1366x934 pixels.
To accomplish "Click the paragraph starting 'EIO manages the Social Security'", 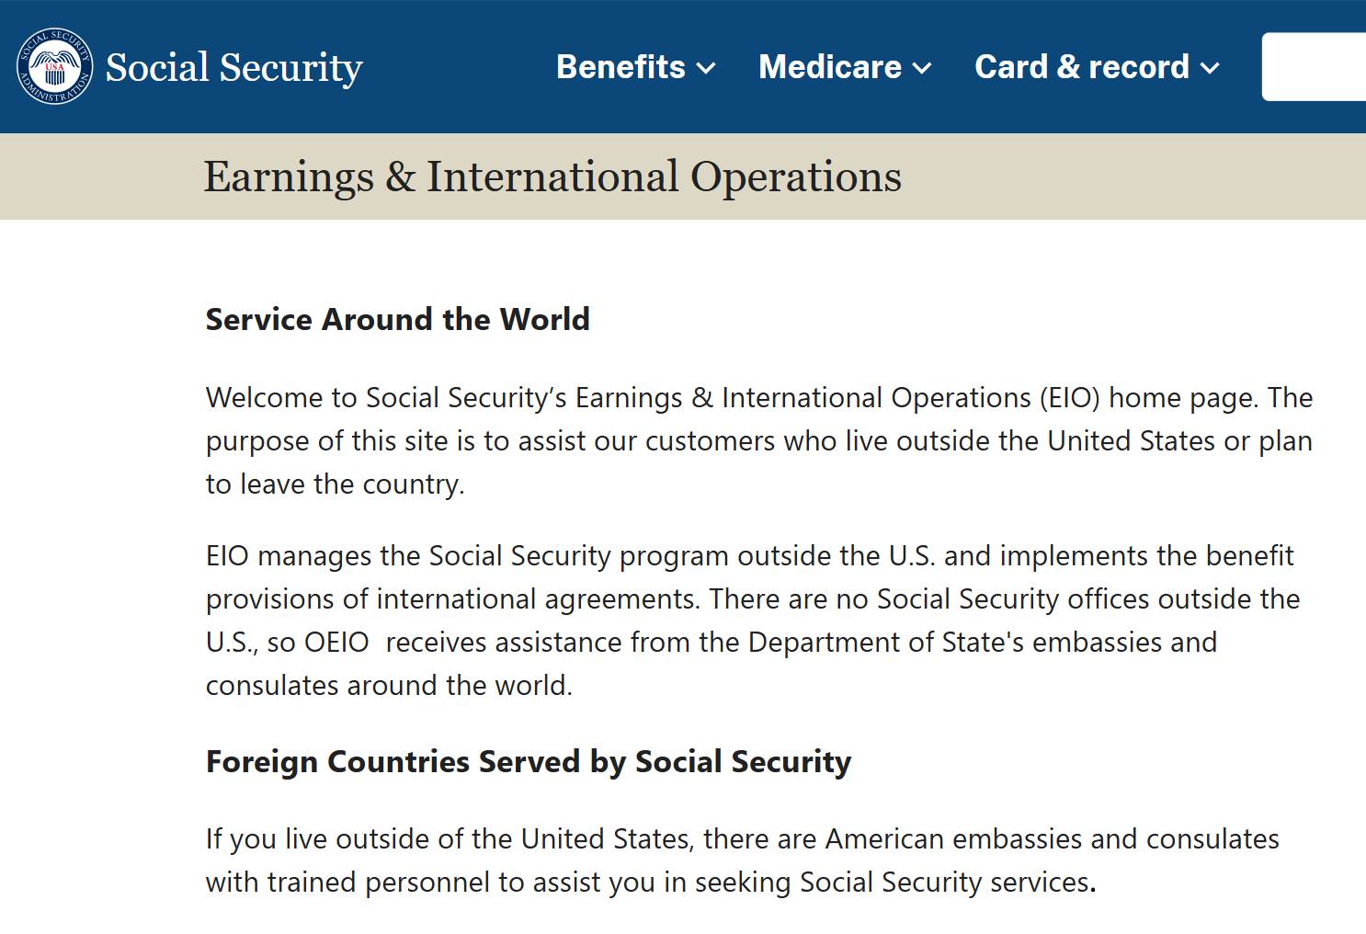I will tap(753, 621).
